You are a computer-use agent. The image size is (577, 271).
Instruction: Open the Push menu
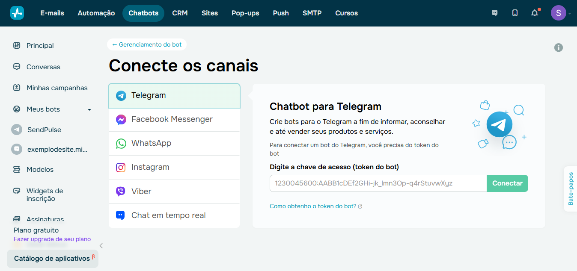[x=281, y=13]
